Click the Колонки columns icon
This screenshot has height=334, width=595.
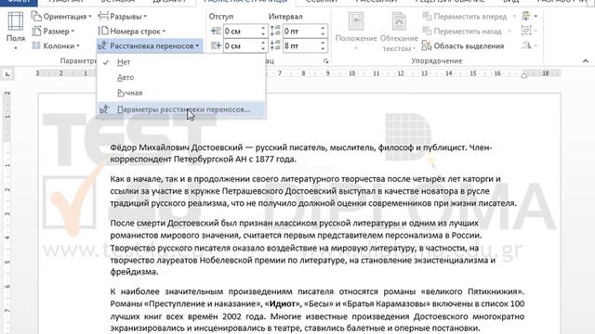(36, 45)
